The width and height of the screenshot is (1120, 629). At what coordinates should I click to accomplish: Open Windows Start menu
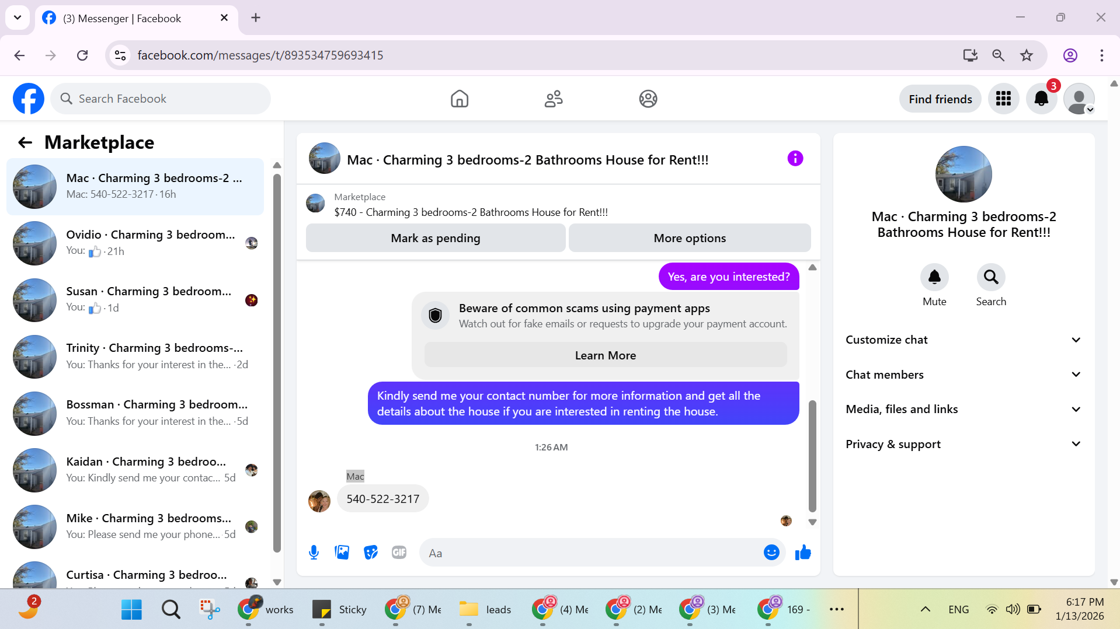131,609
